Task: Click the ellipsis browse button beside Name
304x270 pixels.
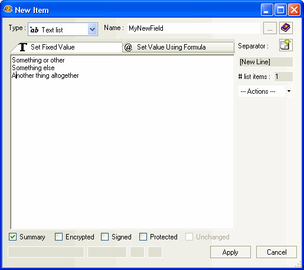Action: tap(270, 28)
